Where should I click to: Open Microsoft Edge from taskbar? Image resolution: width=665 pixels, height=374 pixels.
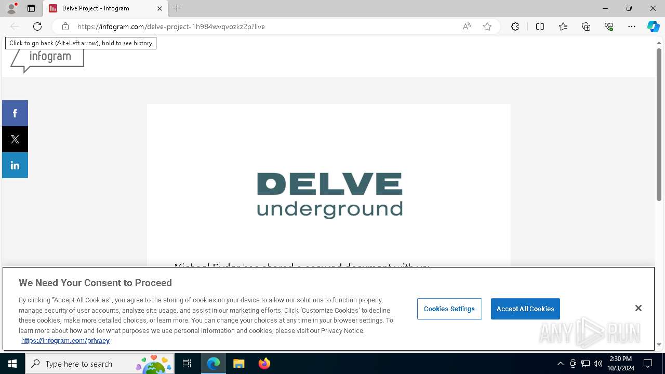(214, 364)
